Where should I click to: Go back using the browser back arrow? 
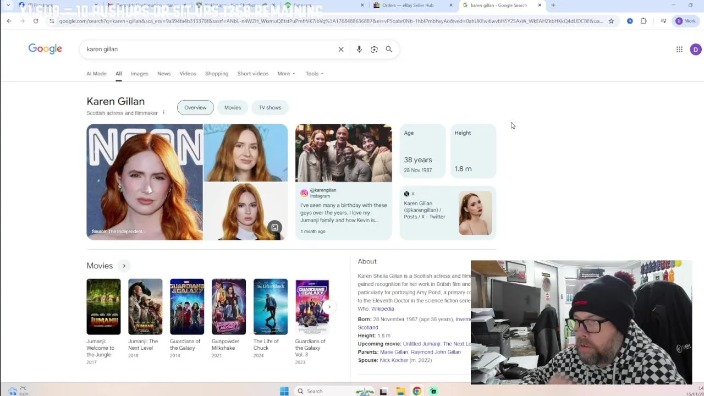(x=9, y=21)
